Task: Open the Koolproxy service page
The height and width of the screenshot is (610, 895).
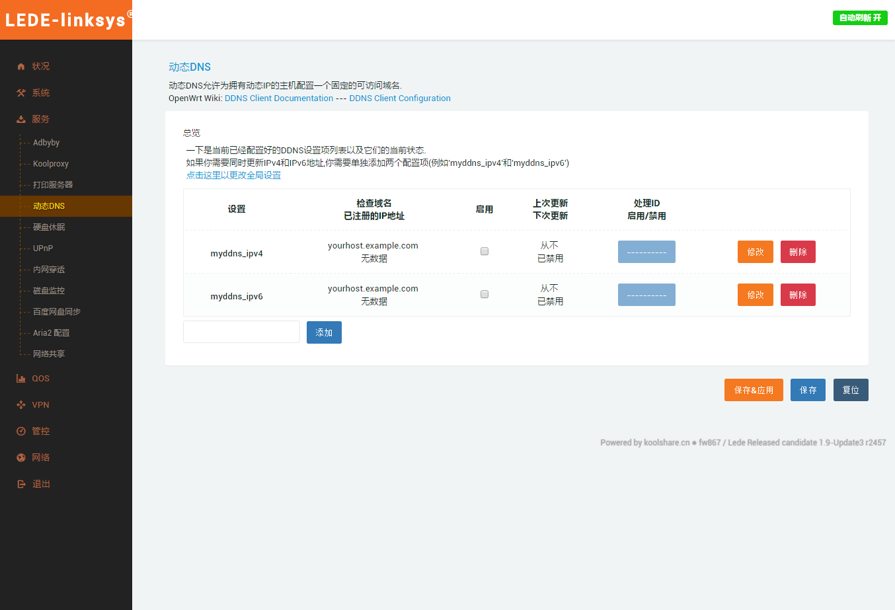Action: pyautogui.click(x=51, y=164)
